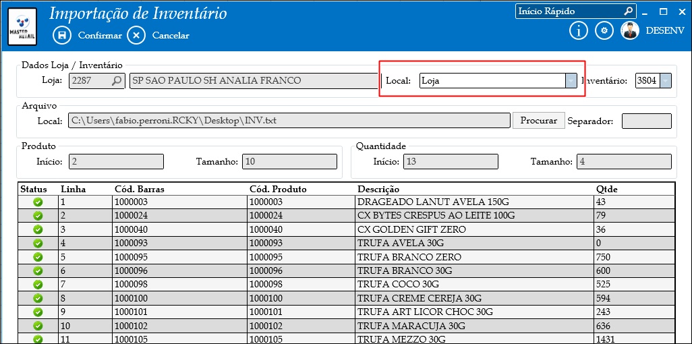Click the Separador input field

(x=647, y=121)
